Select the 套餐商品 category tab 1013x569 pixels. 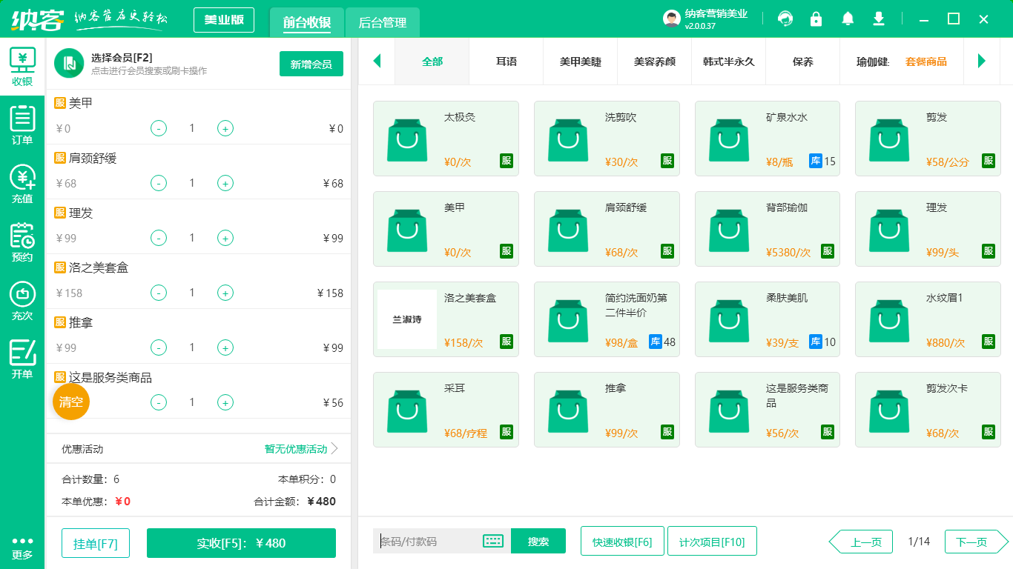tap(926, 61)
